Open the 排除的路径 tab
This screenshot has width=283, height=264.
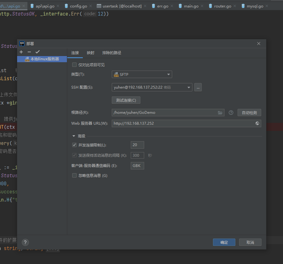click(112, 53)
